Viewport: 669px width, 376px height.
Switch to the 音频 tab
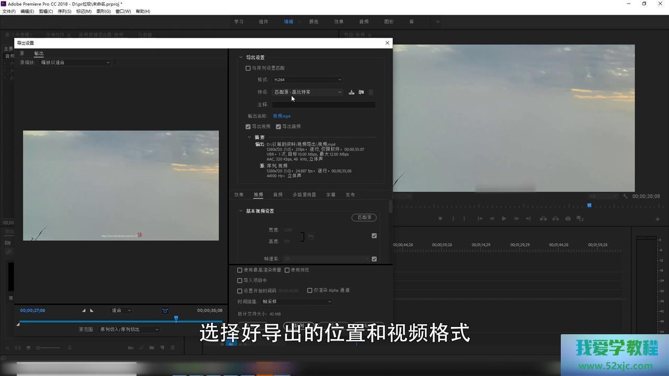pos(278,195)
